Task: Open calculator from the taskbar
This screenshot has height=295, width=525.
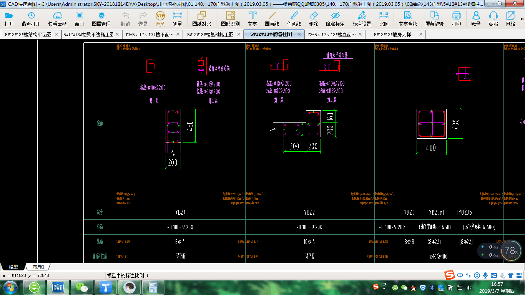Action: [x=153, y=287]
